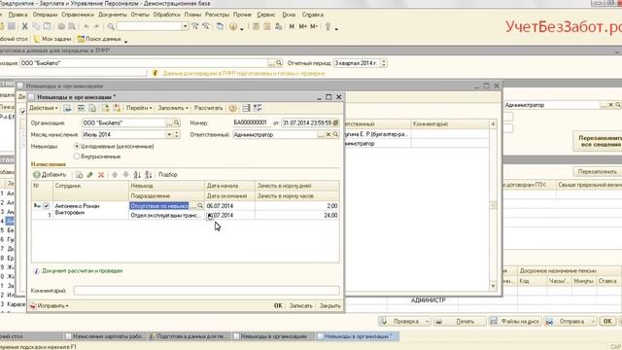Click the magnifier icon next to Организация field
The height and width of the screenshot is (350, 622).
pos(177,123)
